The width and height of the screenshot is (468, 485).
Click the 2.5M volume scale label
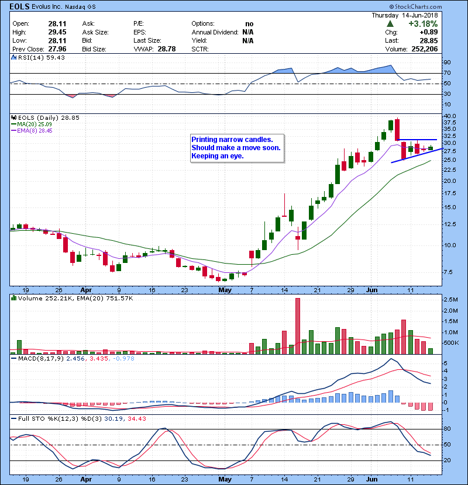[450, 299]
